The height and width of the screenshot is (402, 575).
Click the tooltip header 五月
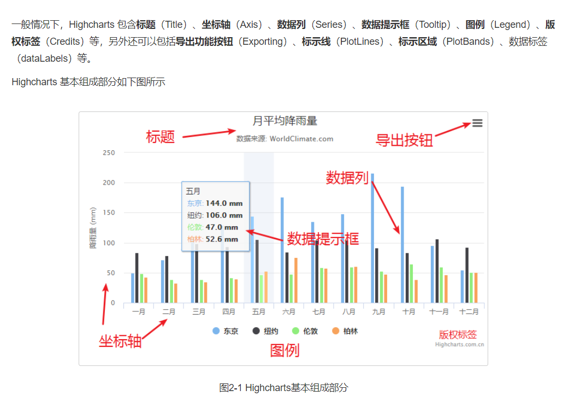click(x=193, y=191)
